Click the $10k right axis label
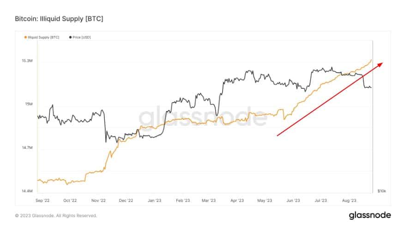This screenshot has height=231, width=416. (382, 191)
